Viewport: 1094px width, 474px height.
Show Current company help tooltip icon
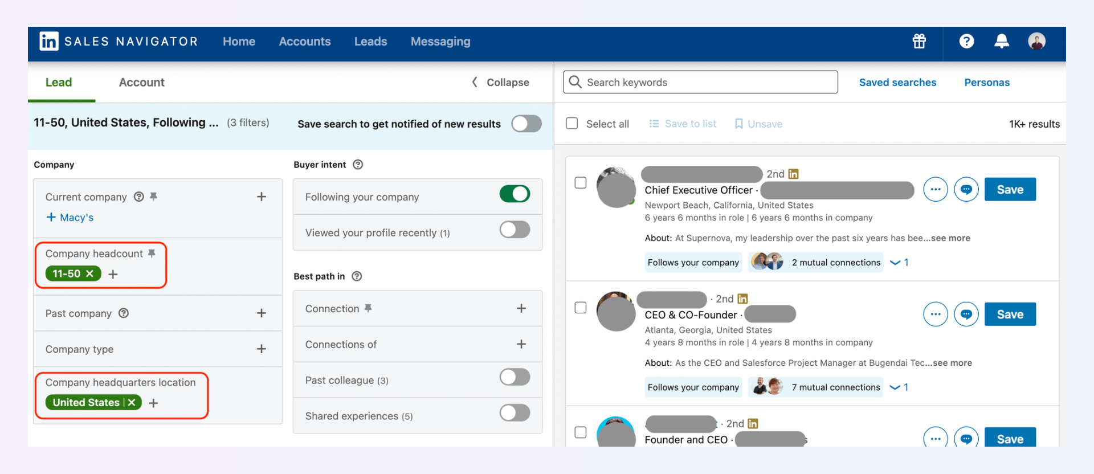pos(138,197)
